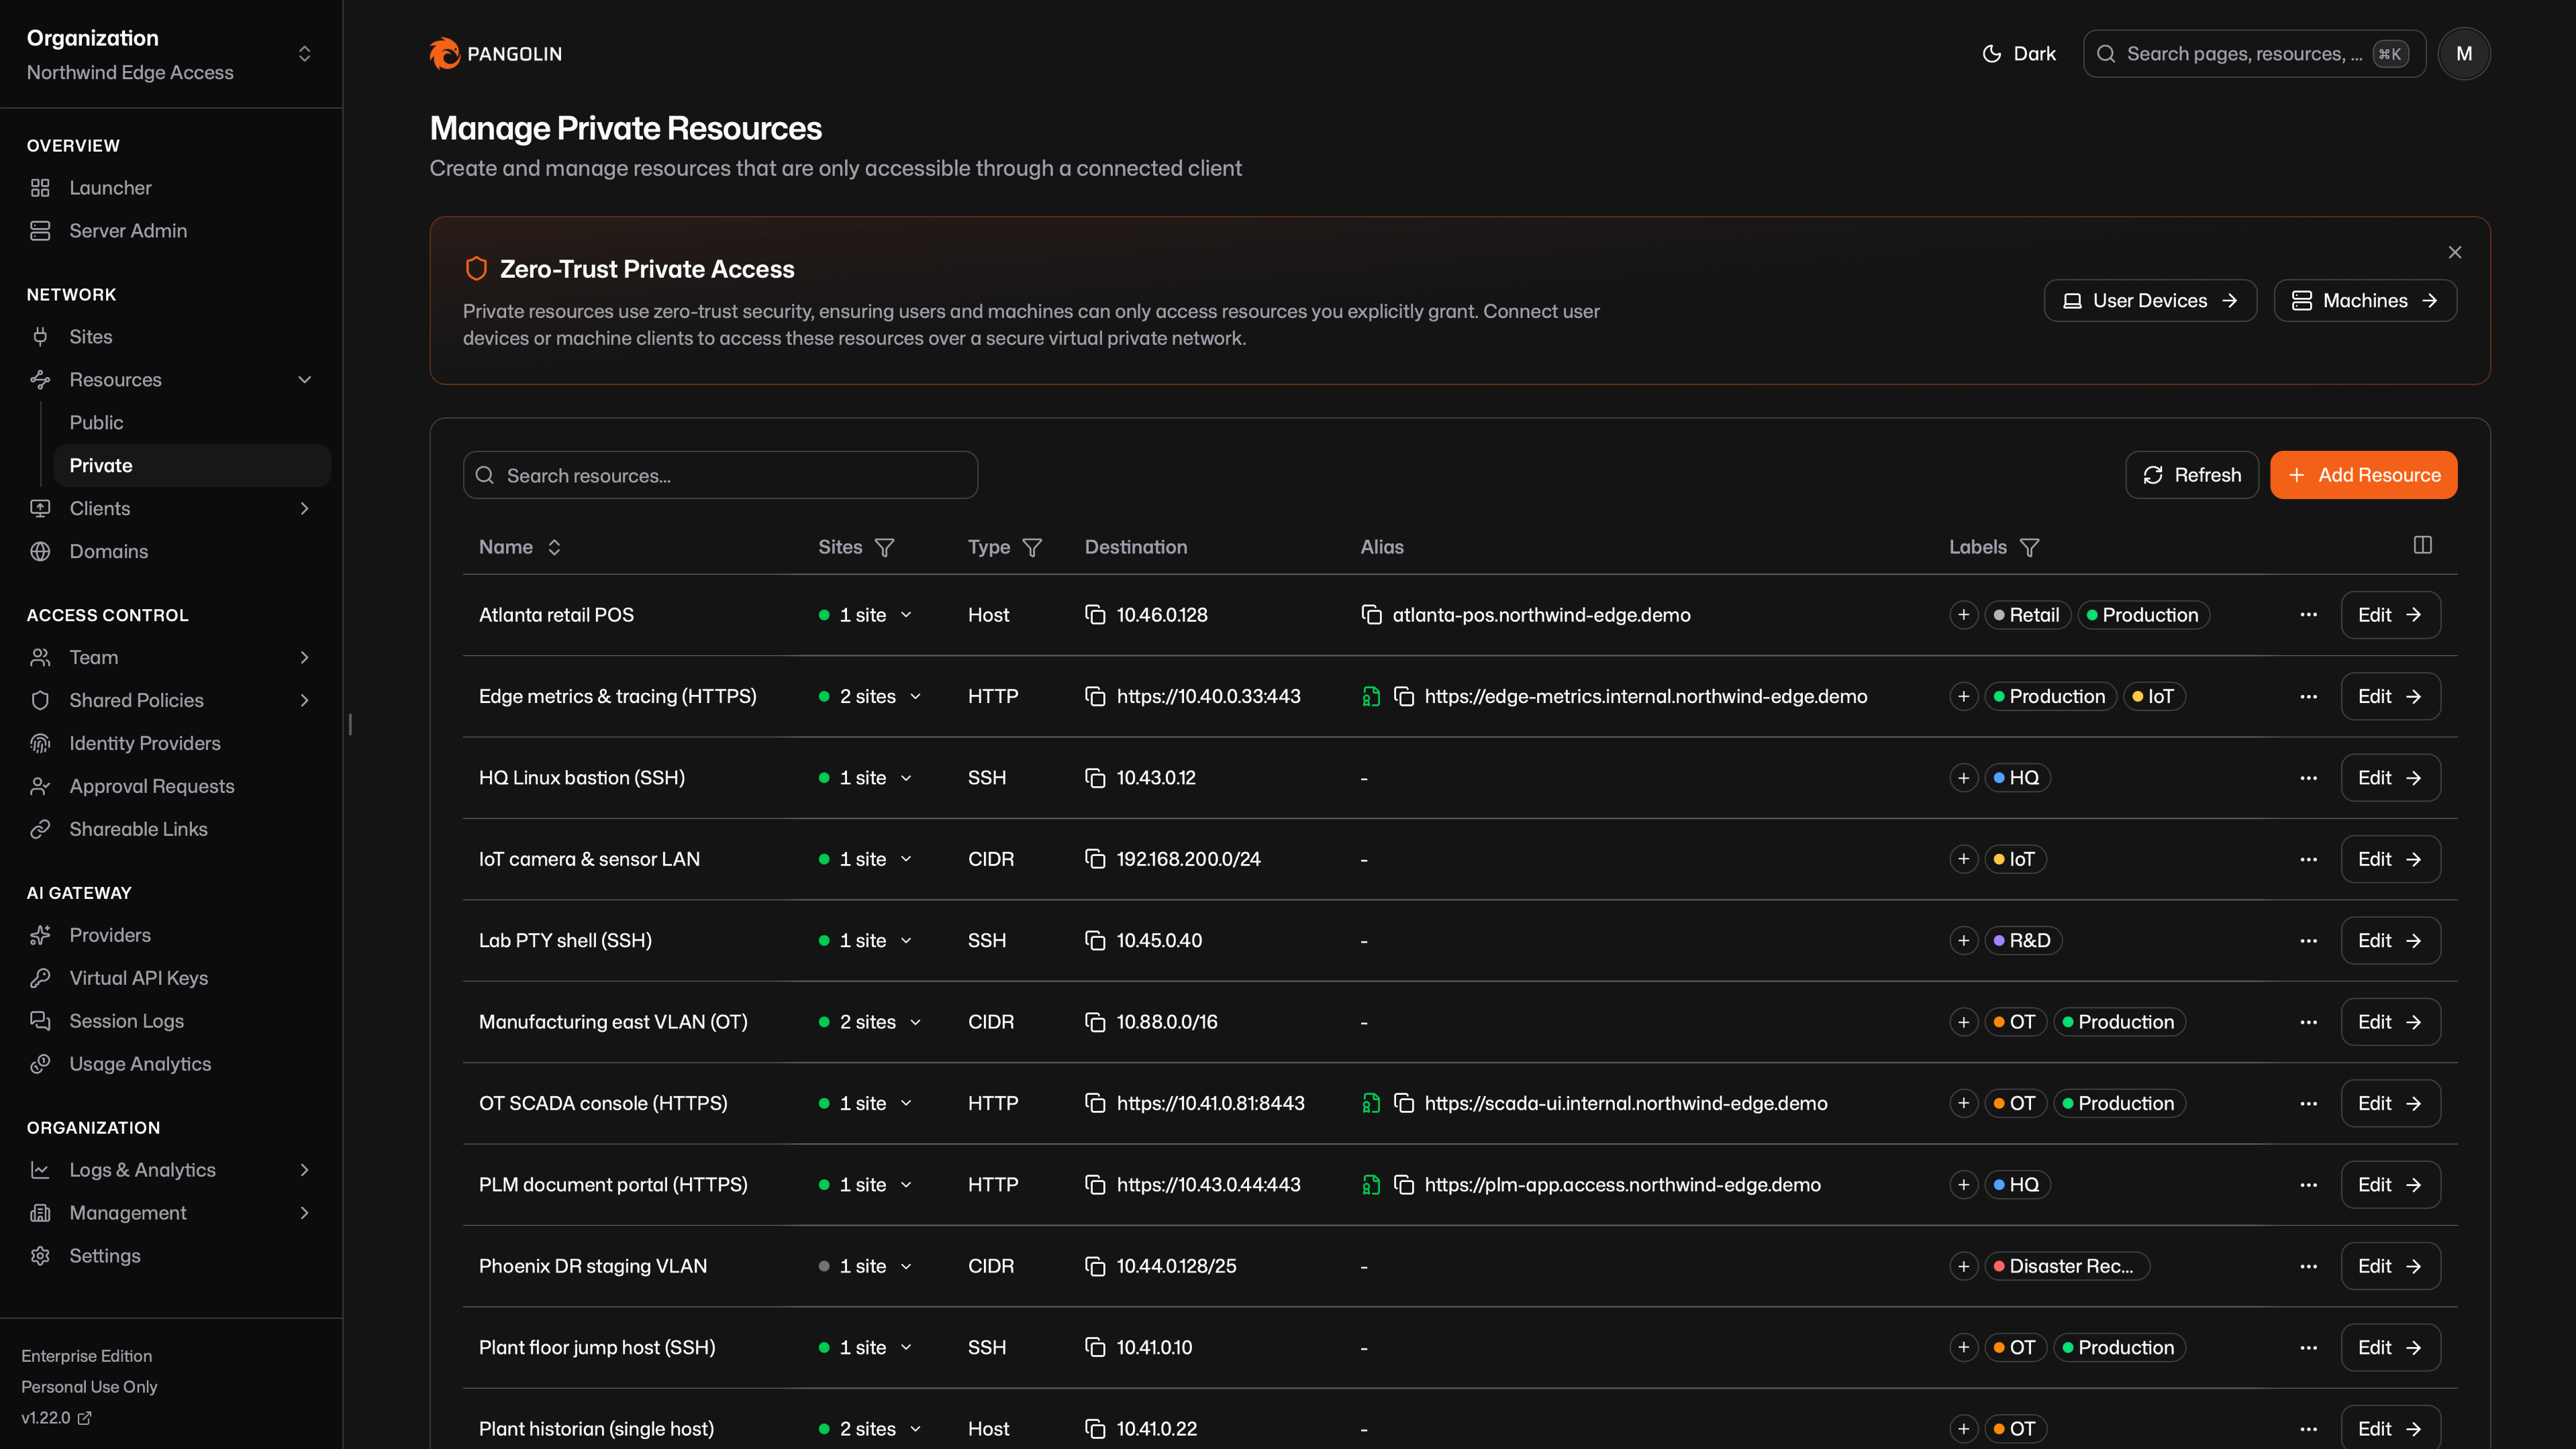Click green certificate icon on scada-ui alias
The image size is (2576, 1449).
(1371, 1104)
